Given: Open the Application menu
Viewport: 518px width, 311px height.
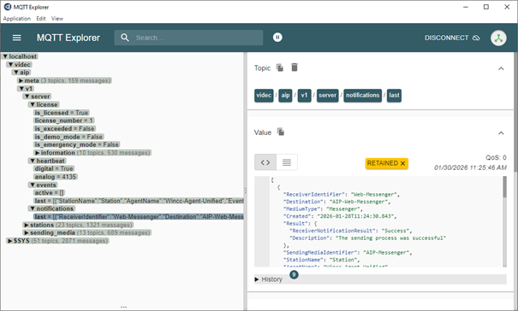Looking at the screenshot, I should [x=17, y=19].
